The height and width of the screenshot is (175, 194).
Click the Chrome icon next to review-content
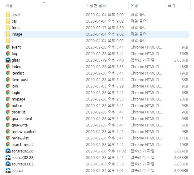pyautogui.click(x=8, y=131)
